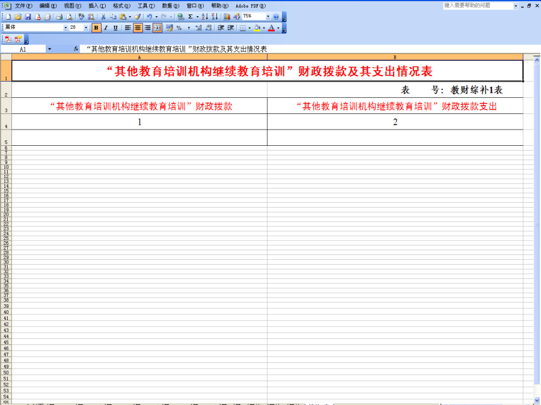Open the 格式 (Format) menu
Viewport: 541px width, 405px height.
pos(121,6)
